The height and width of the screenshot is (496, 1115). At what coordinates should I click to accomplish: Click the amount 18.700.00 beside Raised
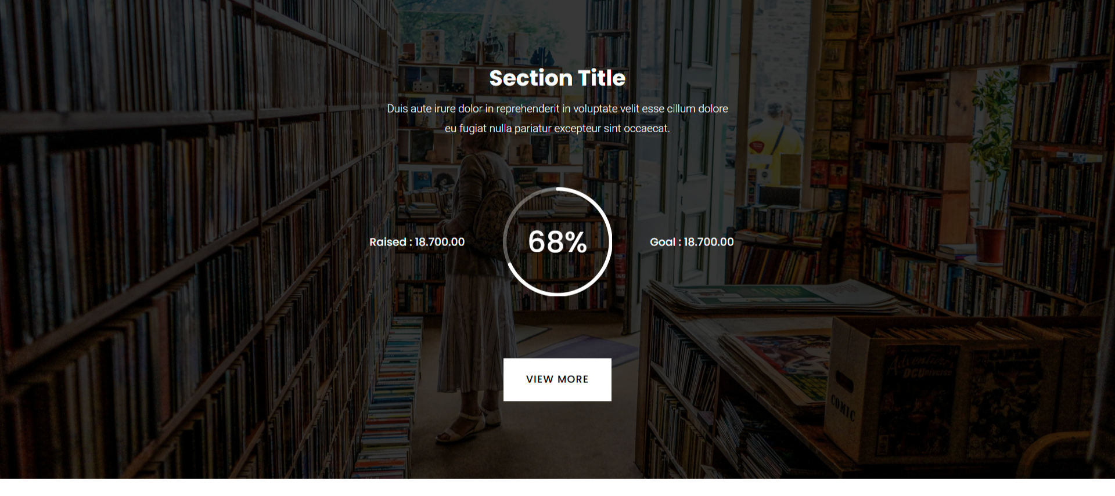click(440, 242)
